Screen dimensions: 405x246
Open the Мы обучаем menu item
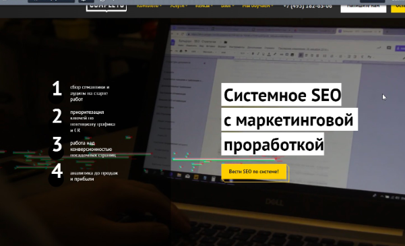(x=257, y=6)
